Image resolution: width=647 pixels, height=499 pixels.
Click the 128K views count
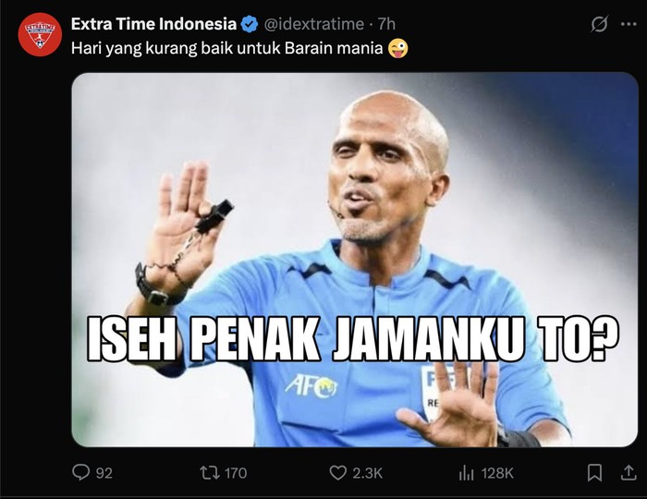point(497,473)
